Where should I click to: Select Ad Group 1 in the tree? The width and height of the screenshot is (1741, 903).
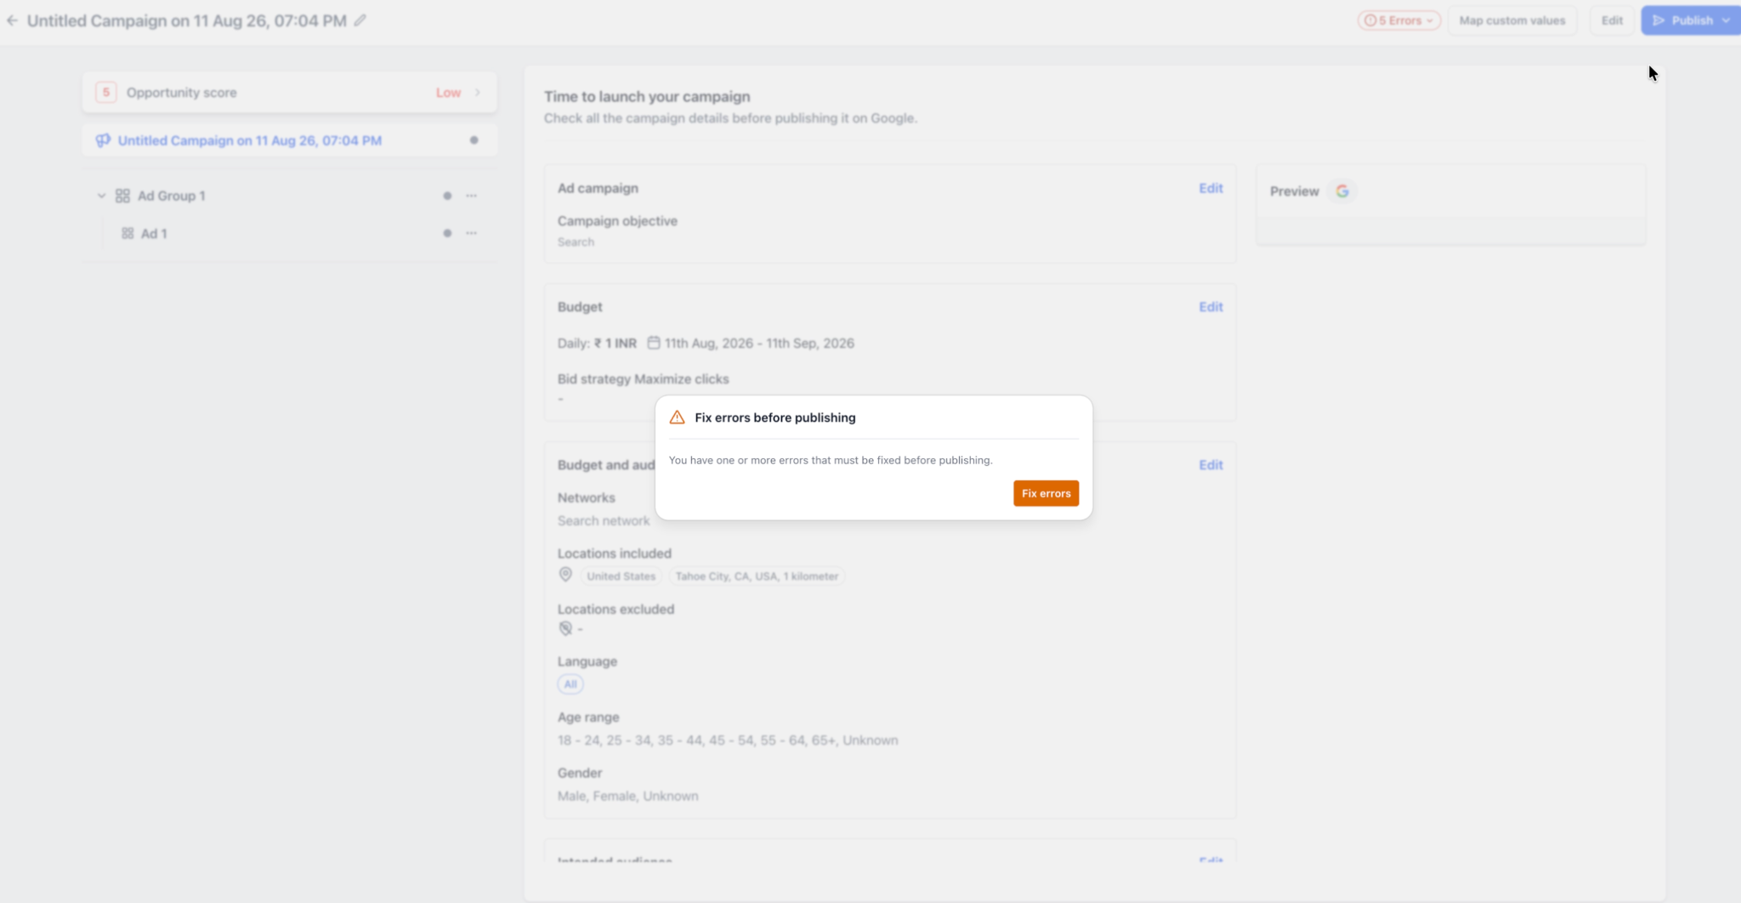click(171, 196)
